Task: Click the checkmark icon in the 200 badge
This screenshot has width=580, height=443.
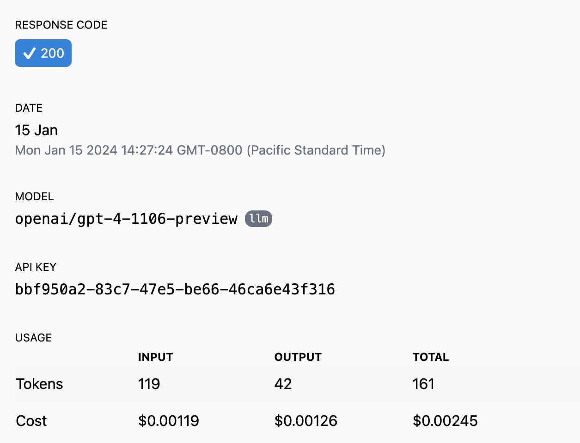Action: point(29,53)
